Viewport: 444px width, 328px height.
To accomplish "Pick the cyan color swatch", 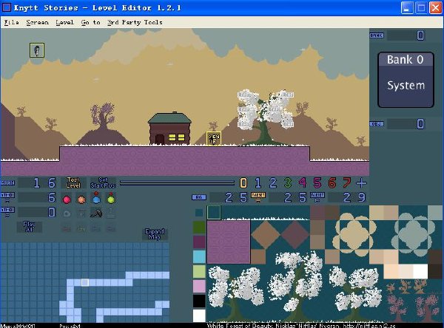I will tap(199, 257).
